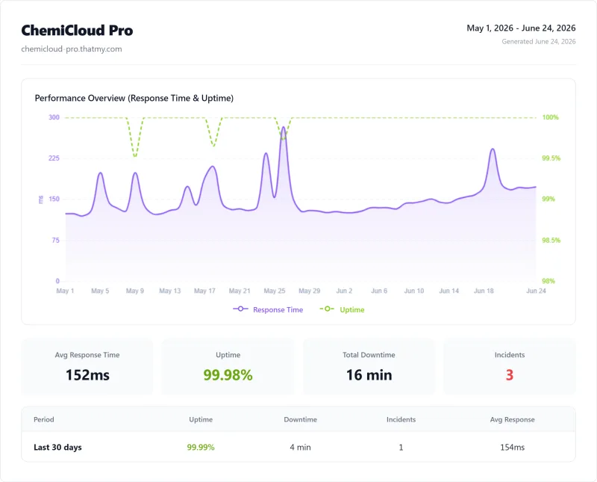Click the 4 min downtime table cell
597x482 pixels.
[x=301, y=448]
